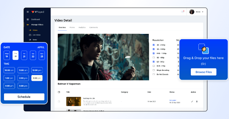Choose the 11:00 am time slot
This screenshot has width=229, height=119.
pos(23,70)
